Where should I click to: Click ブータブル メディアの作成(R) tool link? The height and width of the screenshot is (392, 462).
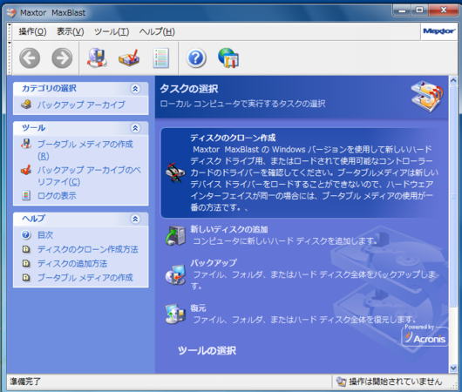coord(85,150)
